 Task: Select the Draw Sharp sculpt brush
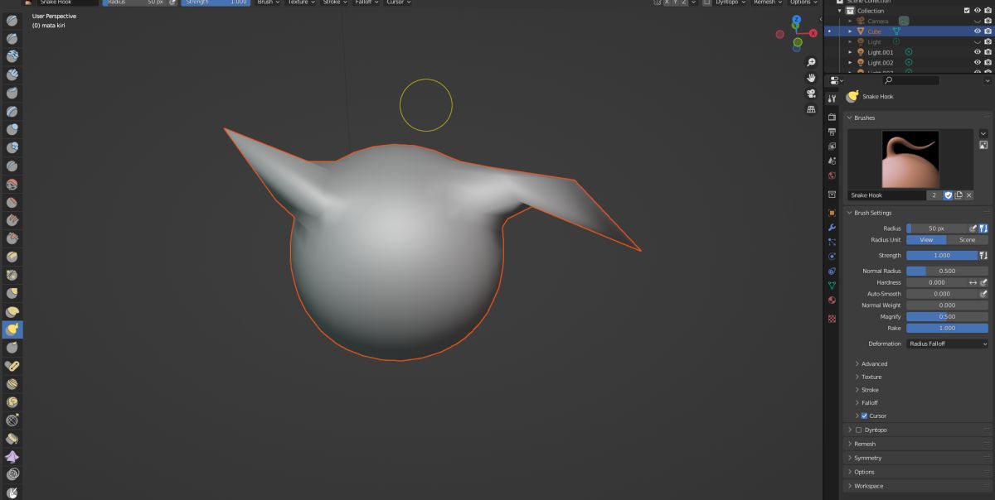click(12, 39)
